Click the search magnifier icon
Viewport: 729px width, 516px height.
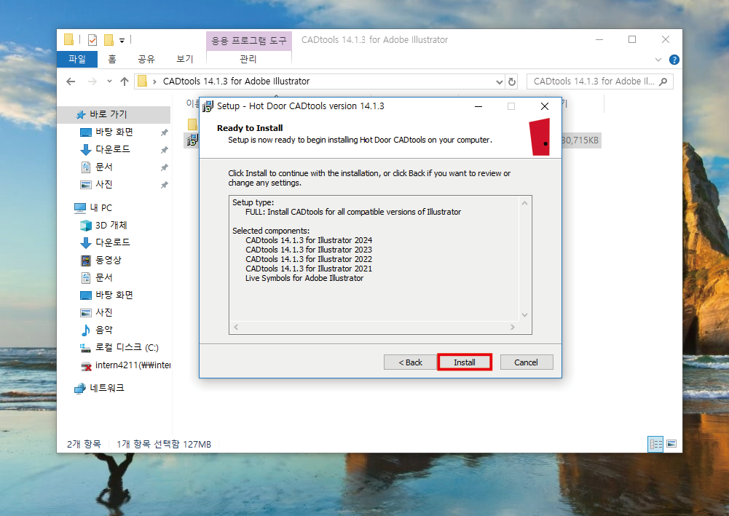(663, 82)
